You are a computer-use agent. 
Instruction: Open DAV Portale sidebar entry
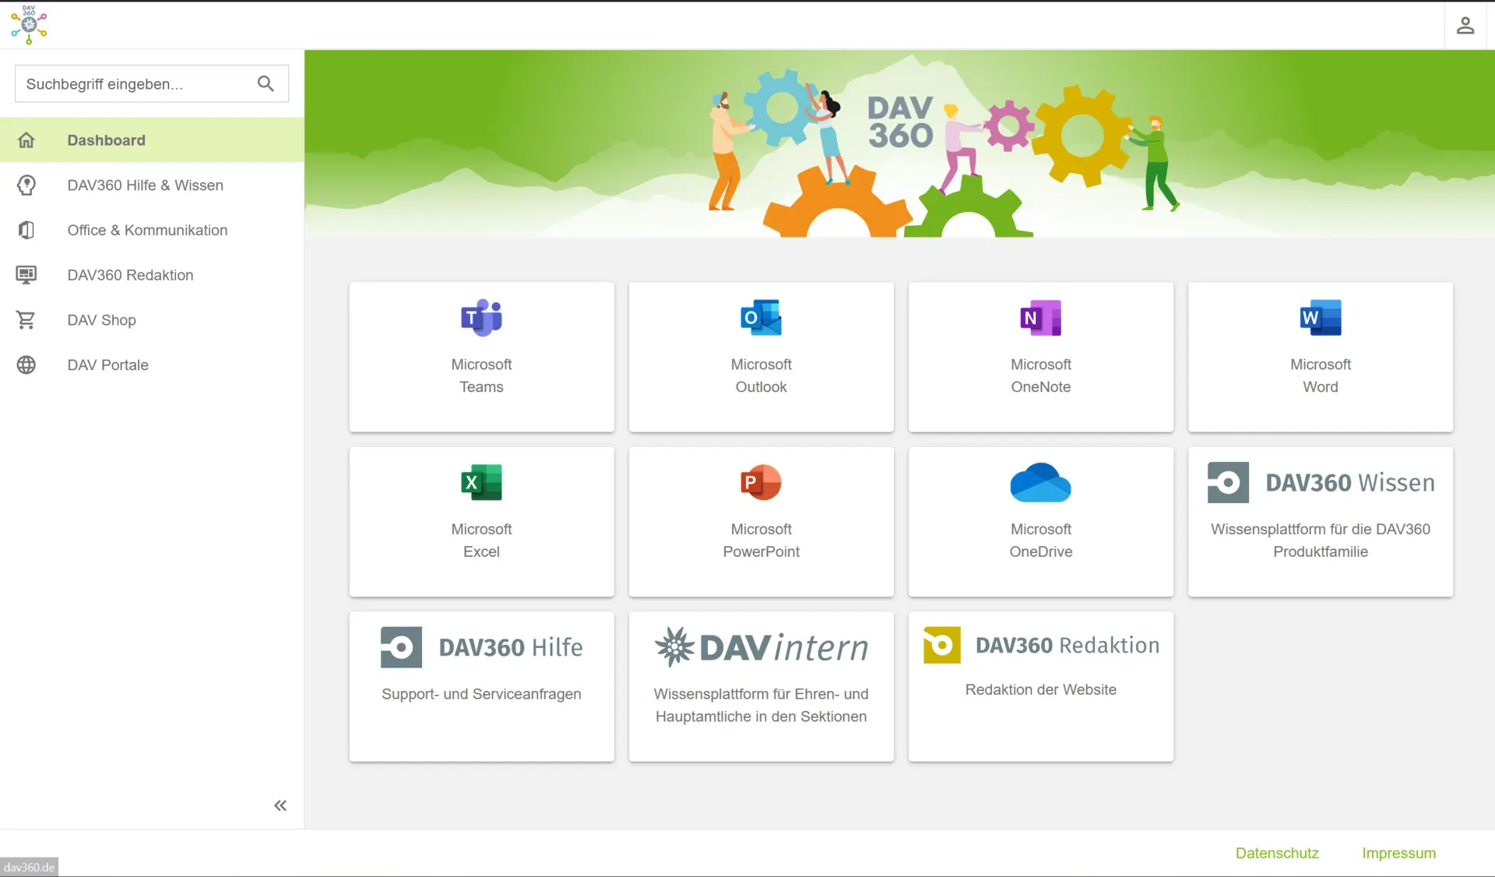[x=107, y=365]
